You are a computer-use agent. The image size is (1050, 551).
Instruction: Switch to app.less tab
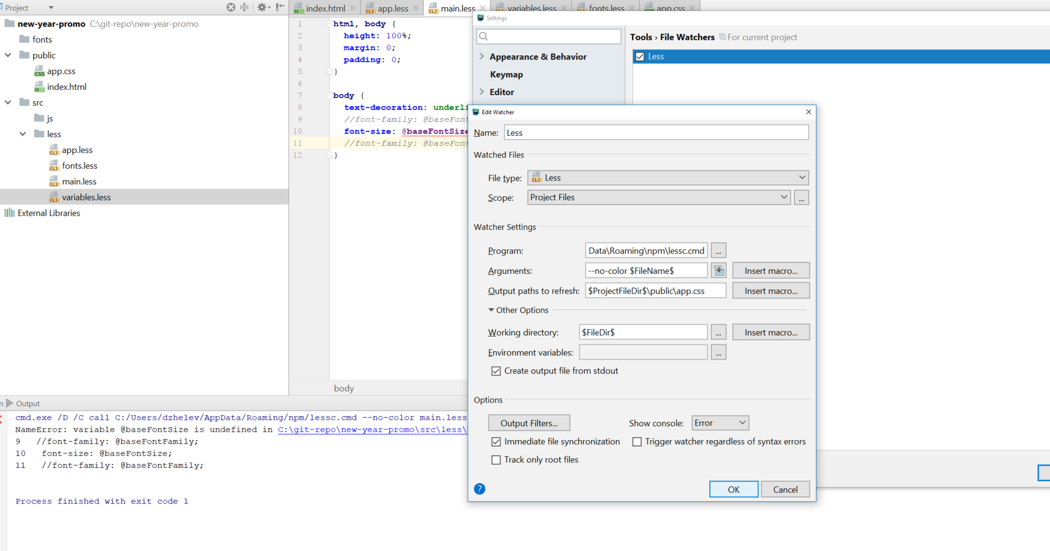tap(393, 8)
